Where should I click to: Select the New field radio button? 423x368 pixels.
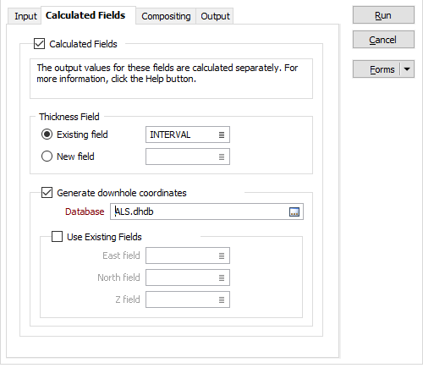pos(47,157)
